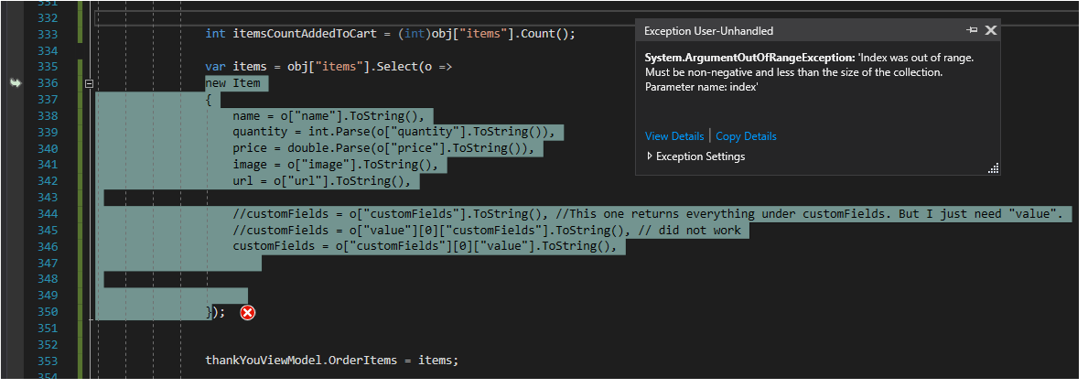Click the 'Exception User-Unhandled' title
The width and height of the screenshot is (1088, 388).
708,30
